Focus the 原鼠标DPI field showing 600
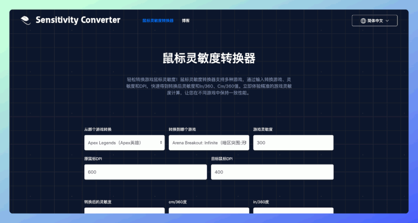418x223 pixels. tap(146, 172)
